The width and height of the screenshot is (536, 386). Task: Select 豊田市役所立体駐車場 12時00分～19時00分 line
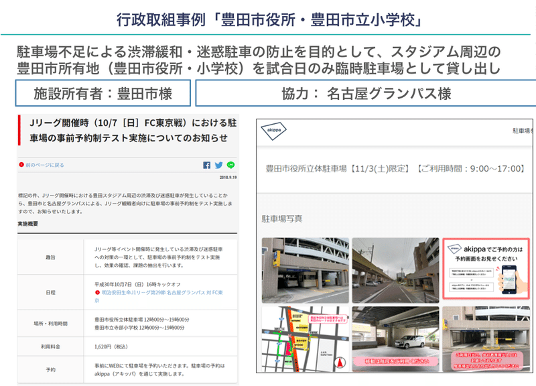point(142,320)
